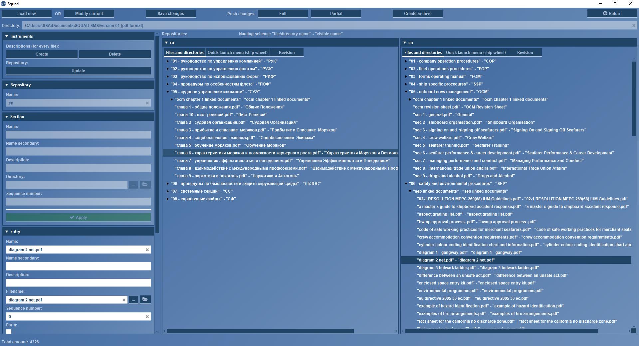This screenshot has width=639, height=346.
Task: Open the Quick launch menu tab in the en repository
Action: coord(475,52)
